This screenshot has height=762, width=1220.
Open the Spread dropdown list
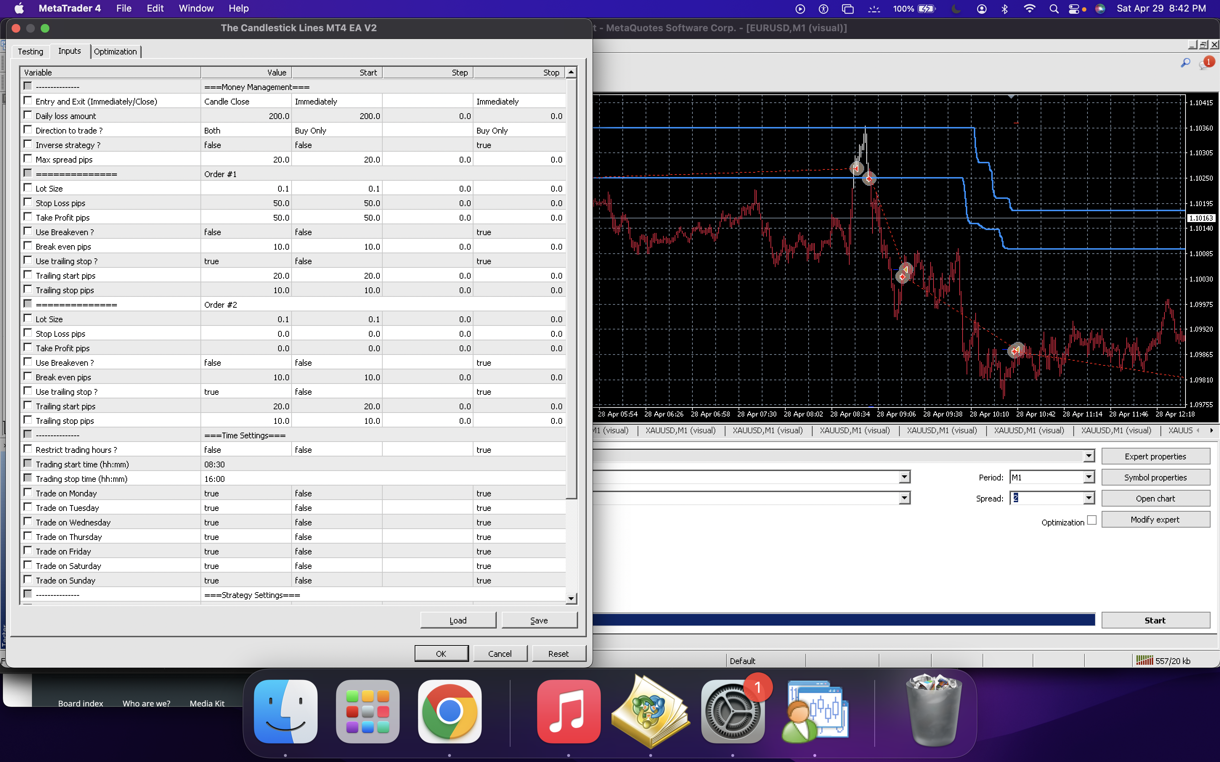pos(1089,499)
